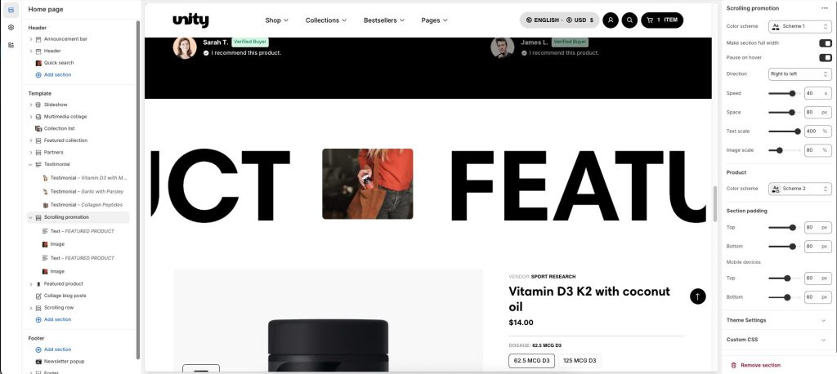Screen dimensions: 837x374
Task: Click the account user icon in store header
Action: click(x=610, y=20)
